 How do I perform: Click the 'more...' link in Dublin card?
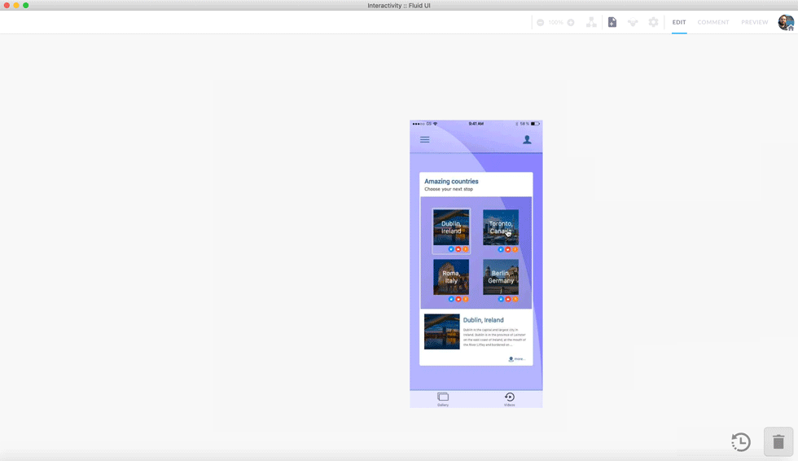pos(517,359)
